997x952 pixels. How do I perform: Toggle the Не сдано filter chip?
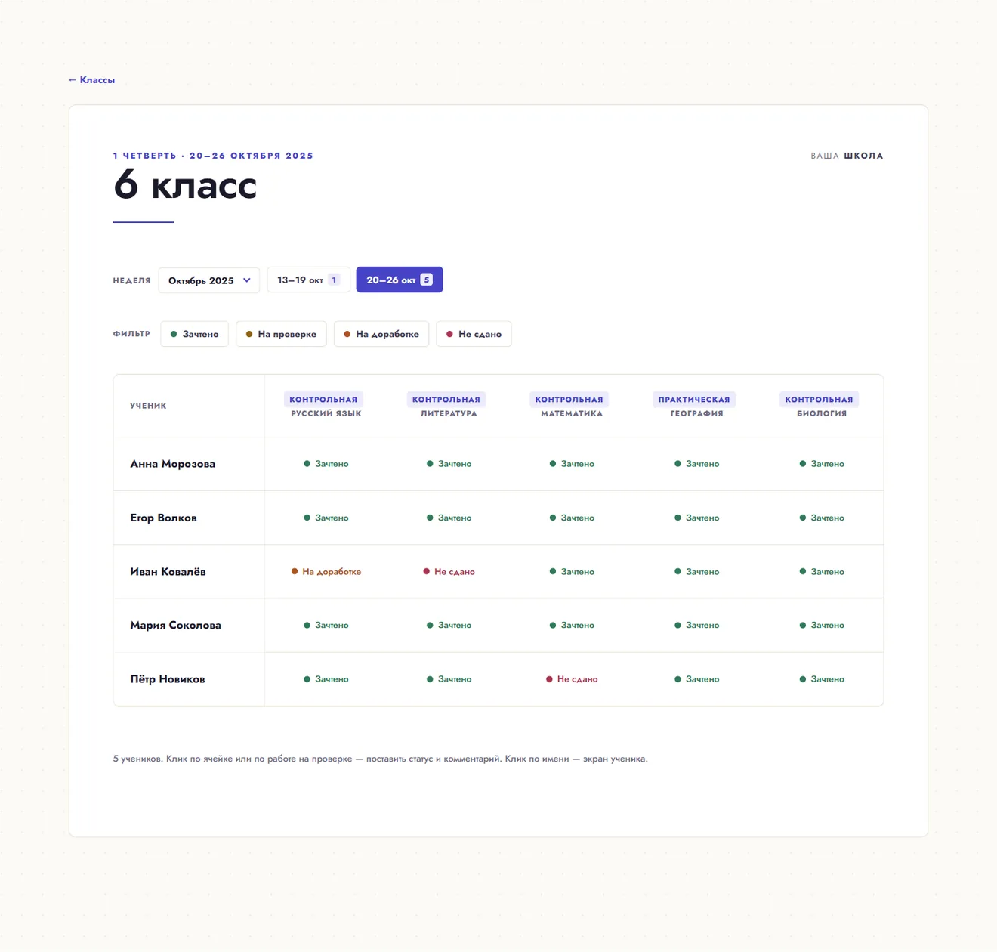pyautogui.click(x=474, y=334)
